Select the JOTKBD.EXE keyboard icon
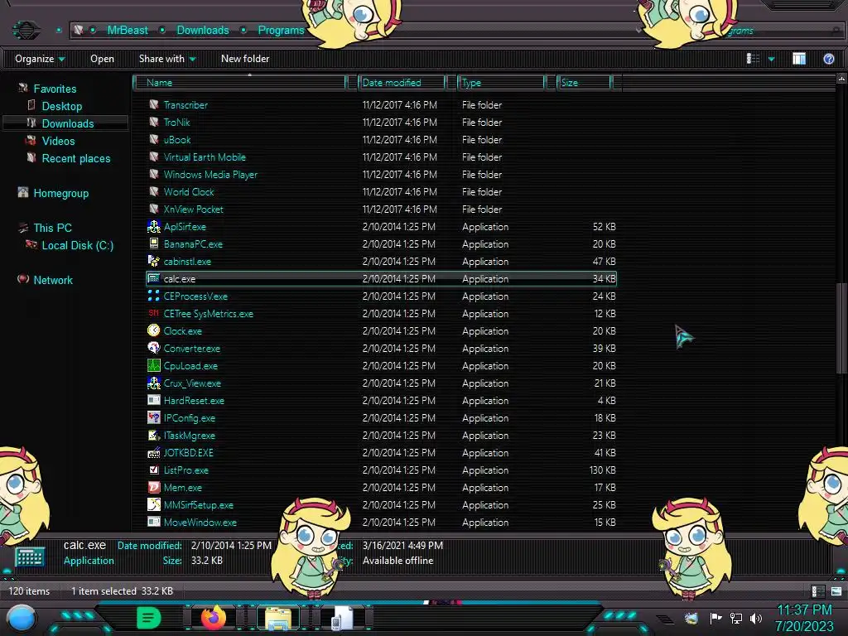The height and width of the screenshot is (636, 848). pos(153,453)
